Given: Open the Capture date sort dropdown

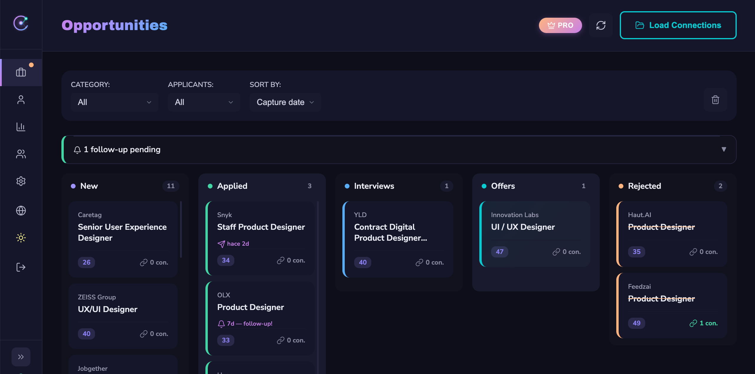Looking at the screenshot, I should coord(284,102).
